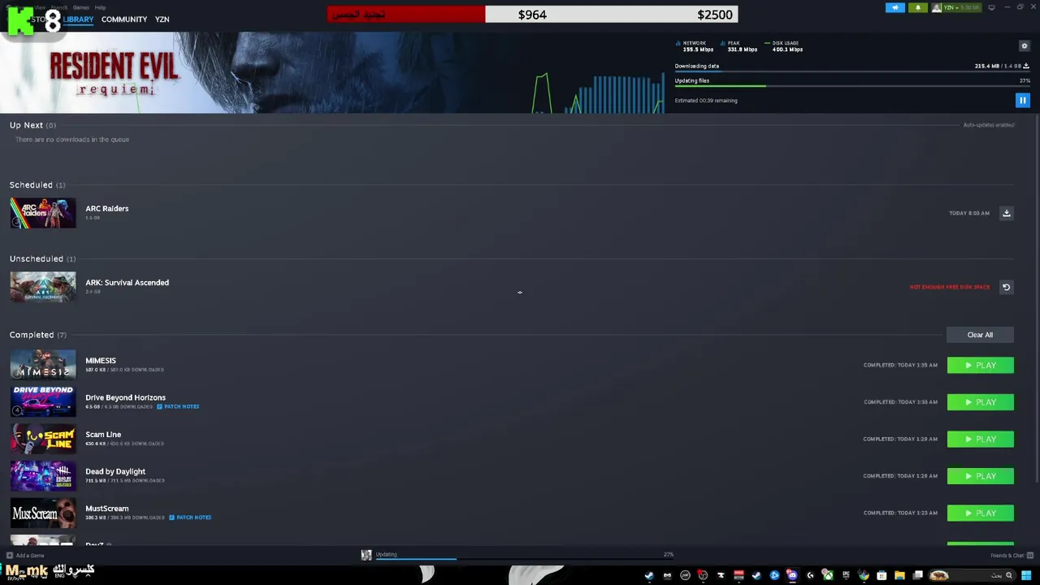Open download settings gear icon
This screenshot has height=585, width=1040.
pos(1024,45)
